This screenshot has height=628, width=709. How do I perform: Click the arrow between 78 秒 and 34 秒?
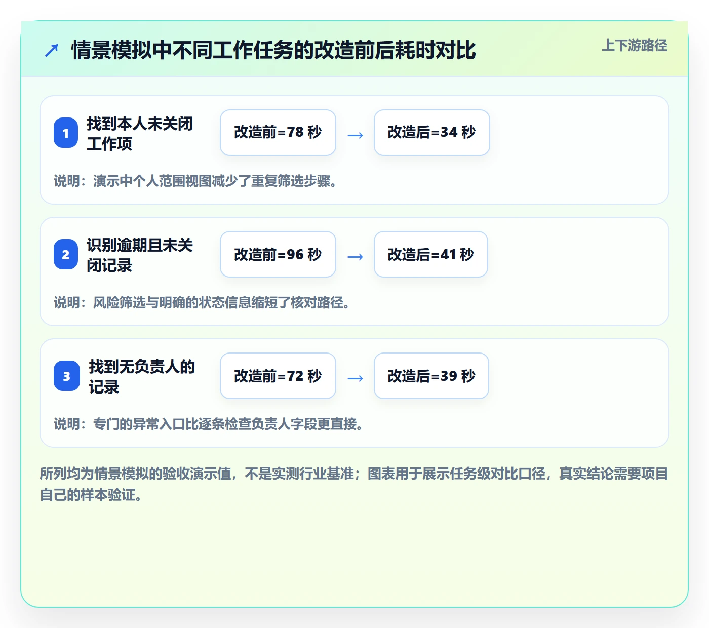(x=355, y=135)
